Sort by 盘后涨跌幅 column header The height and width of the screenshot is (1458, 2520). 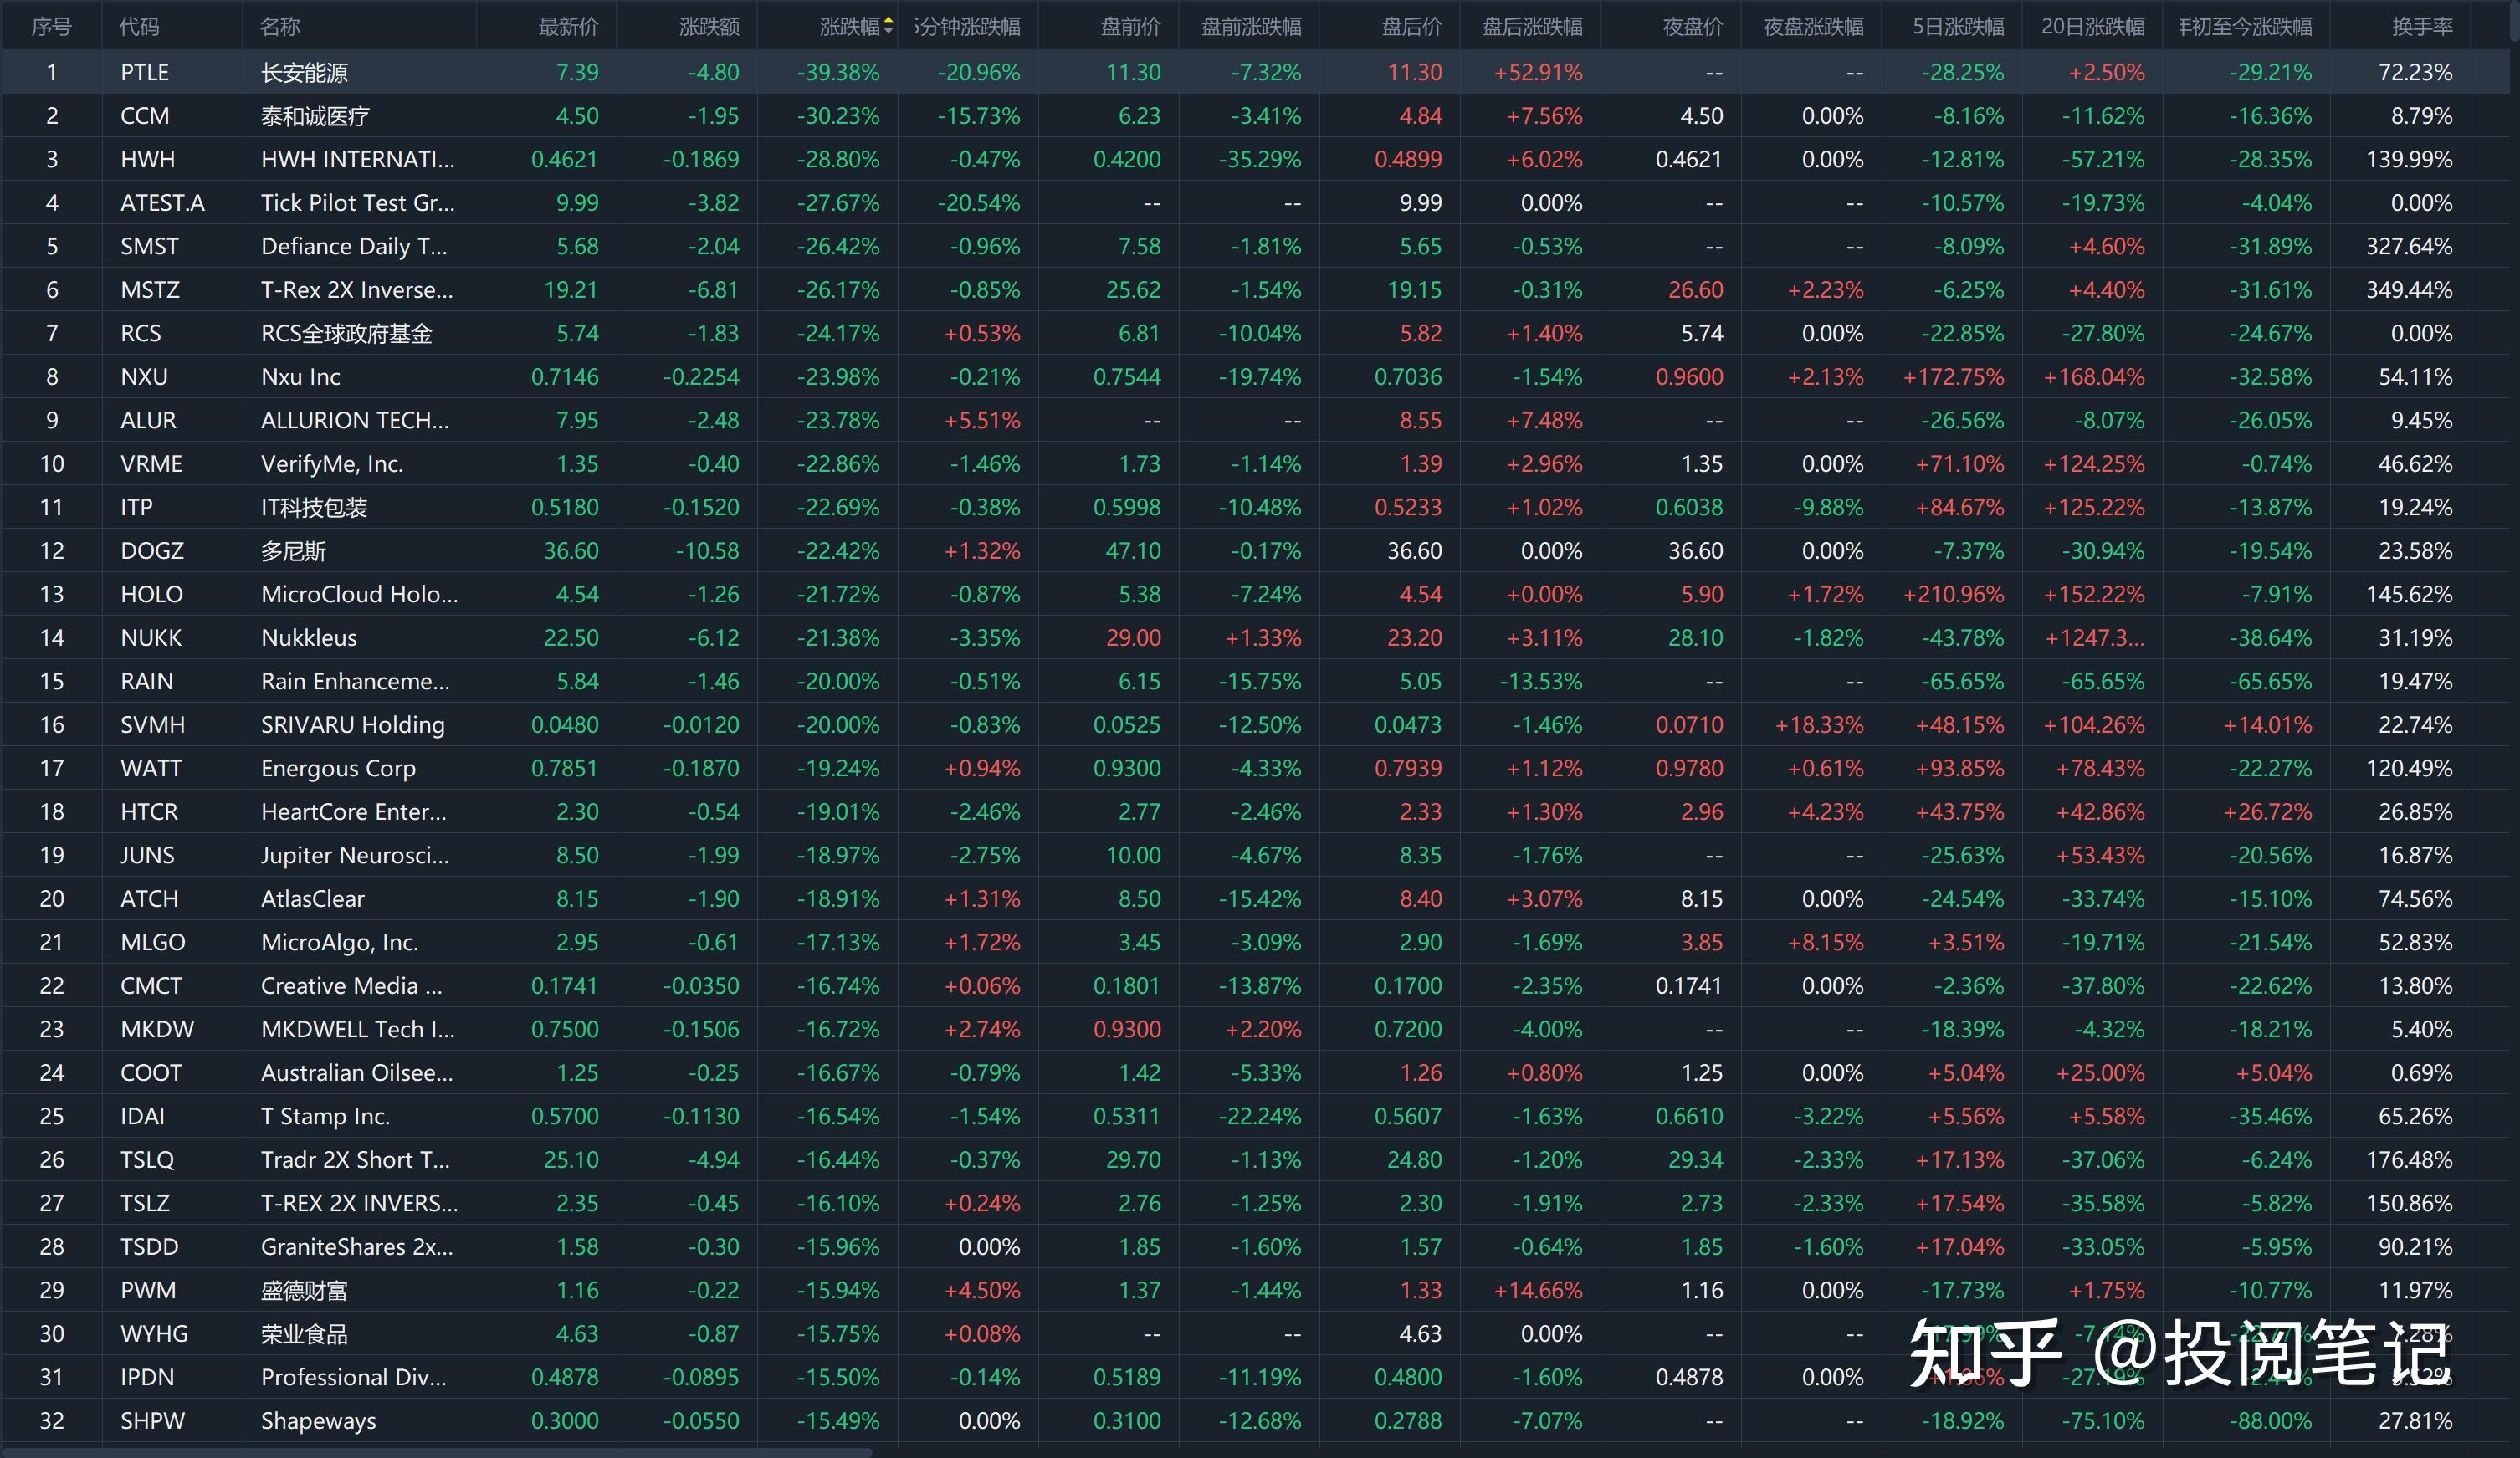[x=1532, y=27]
